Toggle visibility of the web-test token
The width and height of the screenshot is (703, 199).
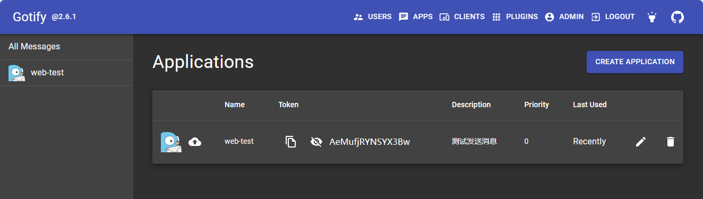click(x=316, y=142)
